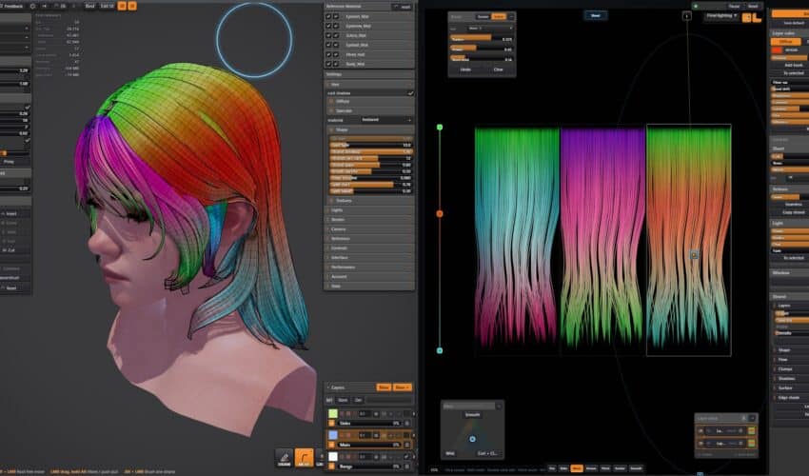Toggle the Sides layer orange enable box
809x476 pixels.
coord(331,424)
